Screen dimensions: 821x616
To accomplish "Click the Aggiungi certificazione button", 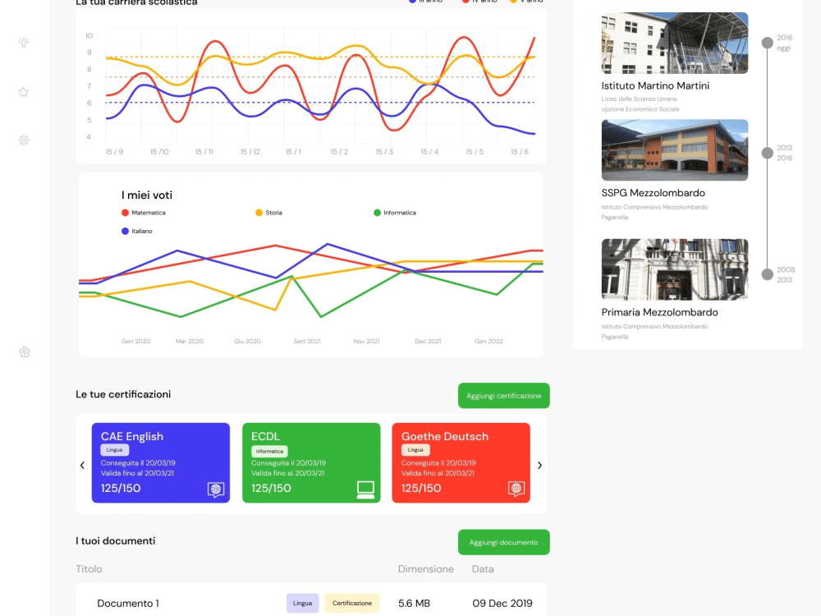I will point(503,395).
